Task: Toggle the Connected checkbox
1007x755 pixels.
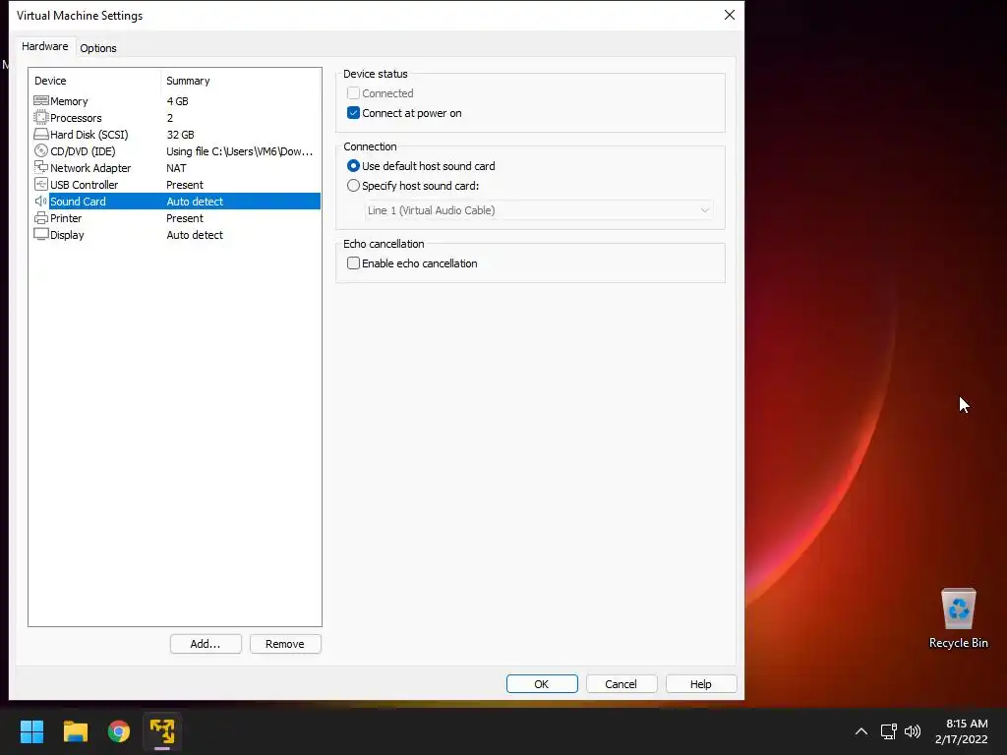Action: tap(353, 93)
